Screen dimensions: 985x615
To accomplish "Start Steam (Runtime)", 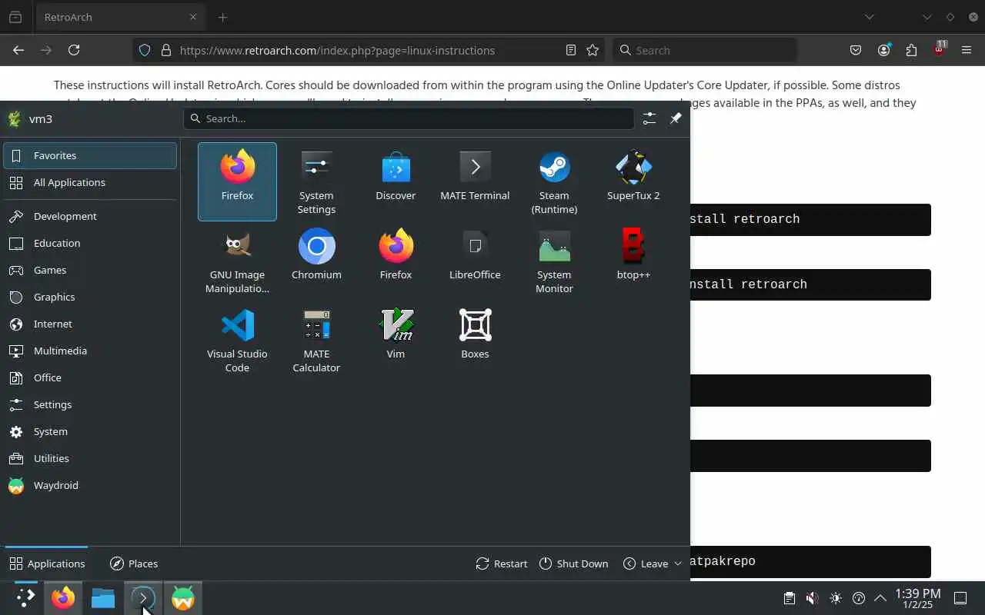I will pos(554,181).
